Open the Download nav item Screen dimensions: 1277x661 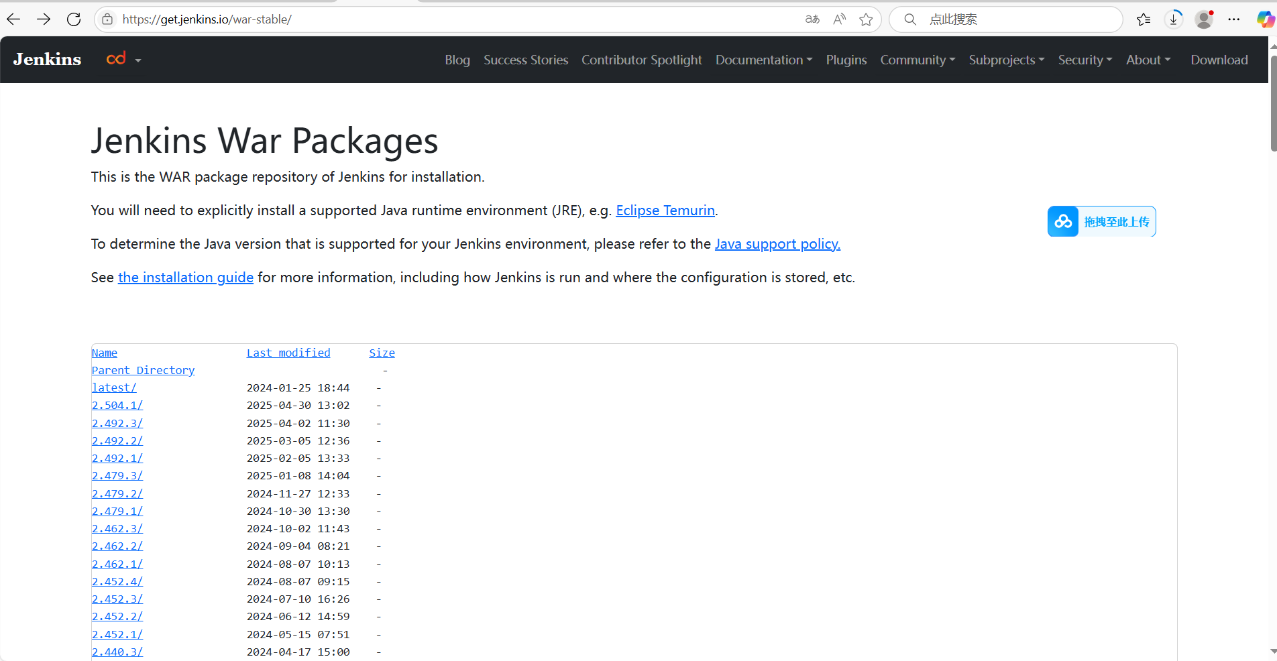pyautogui.click(x=1219, y=60)
